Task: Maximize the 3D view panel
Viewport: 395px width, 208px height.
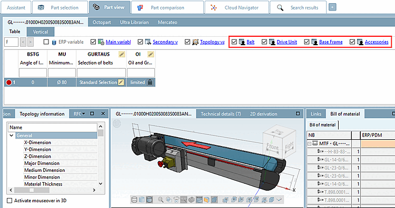Action: tap(298, 113)
